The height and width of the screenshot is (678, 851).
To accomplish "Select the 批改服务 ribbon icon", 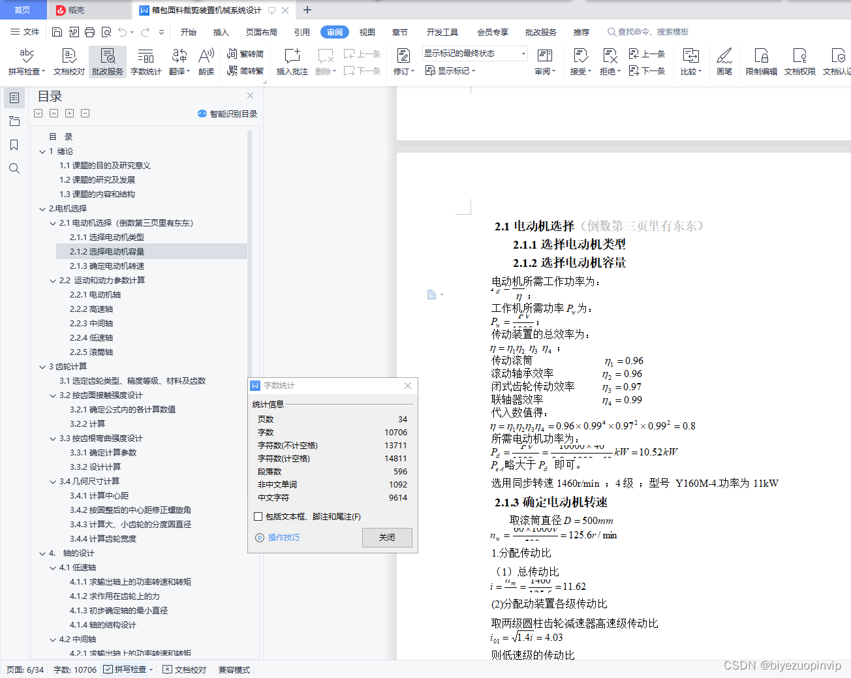I will coord(108,62).
